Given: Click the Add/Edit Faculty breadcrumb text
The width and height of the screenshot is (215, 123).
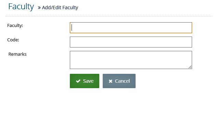Looking at the screenshot, I should tap(60, 8).
